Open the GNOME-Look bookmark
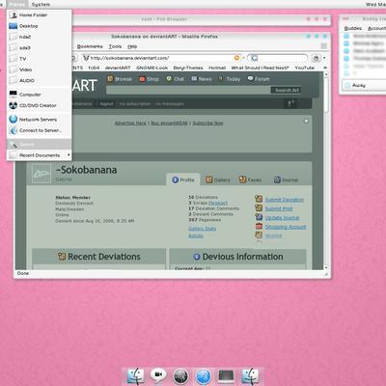 point(152,68)
